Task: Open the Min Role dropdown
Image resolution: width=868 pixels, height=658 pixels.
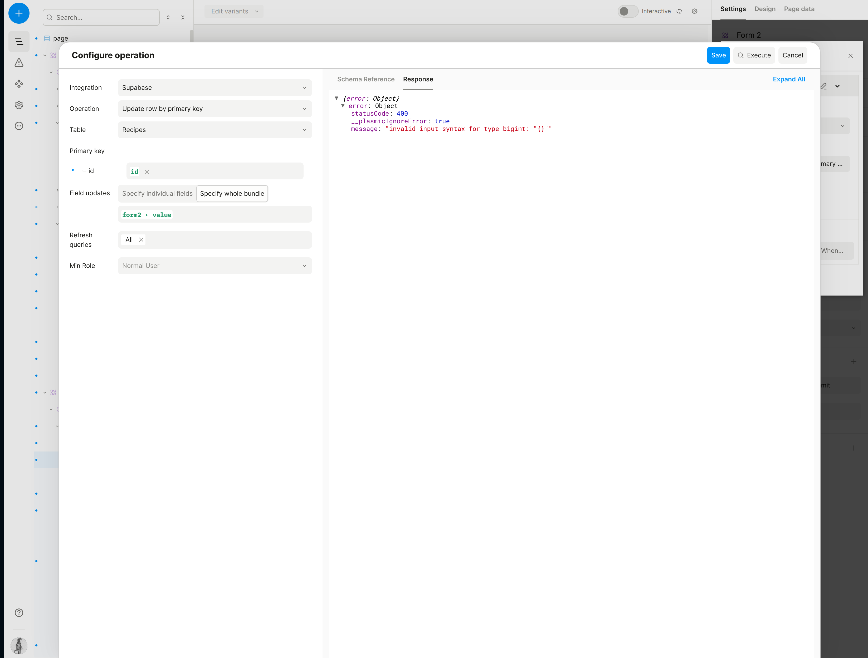Action: [x=215, y=266]
